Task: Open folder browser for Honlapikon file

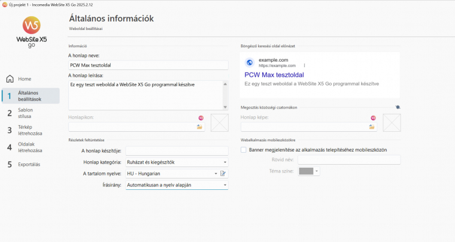Action: click(x=200, y=127)
